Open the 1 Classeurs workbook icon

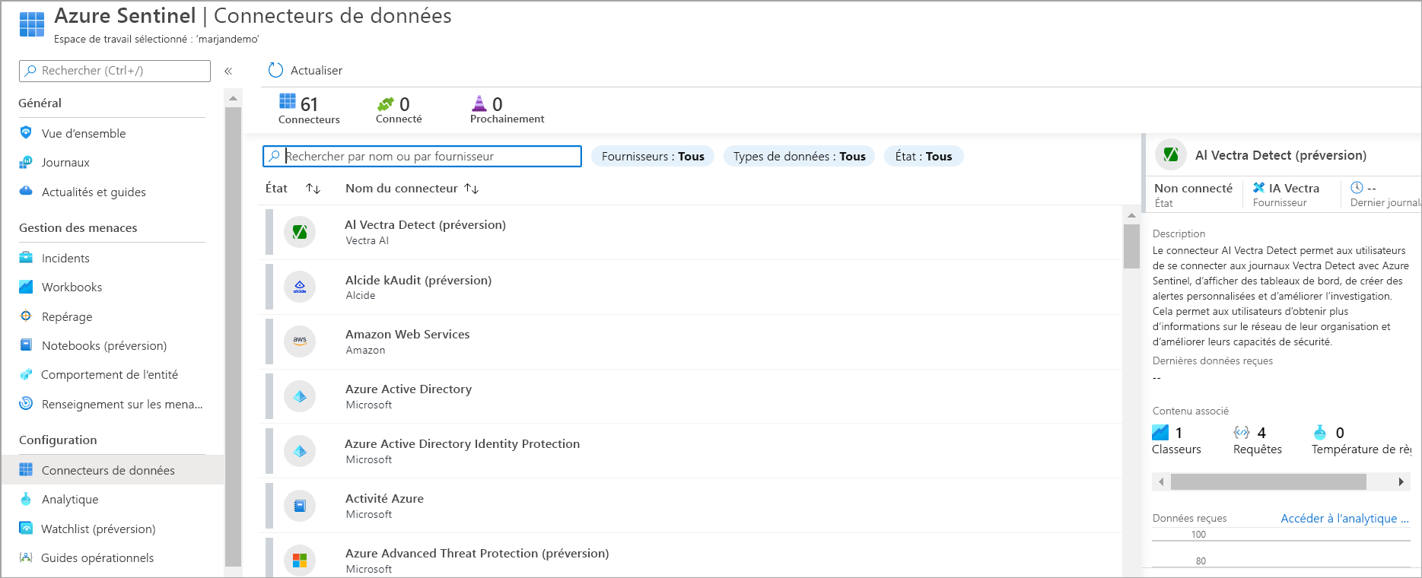1160,433
